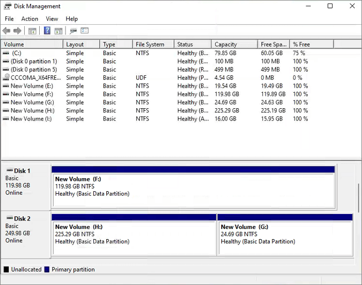Sort by the % Free column header
The height and width of the screenshot is (285, 362).
click(x=301, y=44)
